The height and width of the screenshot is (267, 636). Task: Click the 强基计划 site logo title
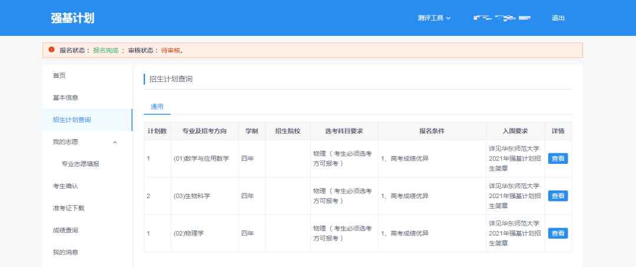point(72,18)
